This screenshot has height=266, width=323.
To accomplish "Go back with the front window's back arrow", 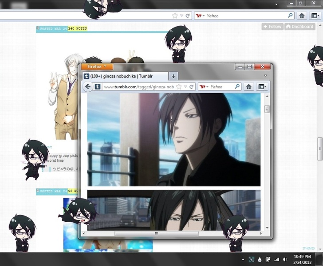I will point(88,87).
